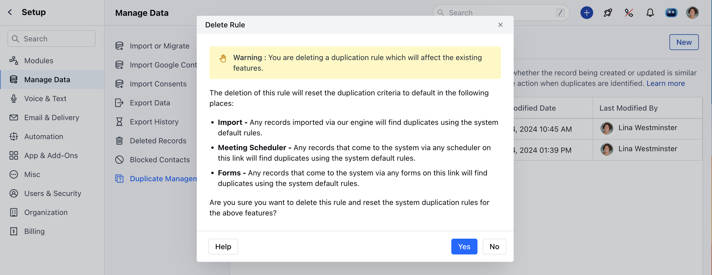Click the Users & Security person icon

pos(13,193)
